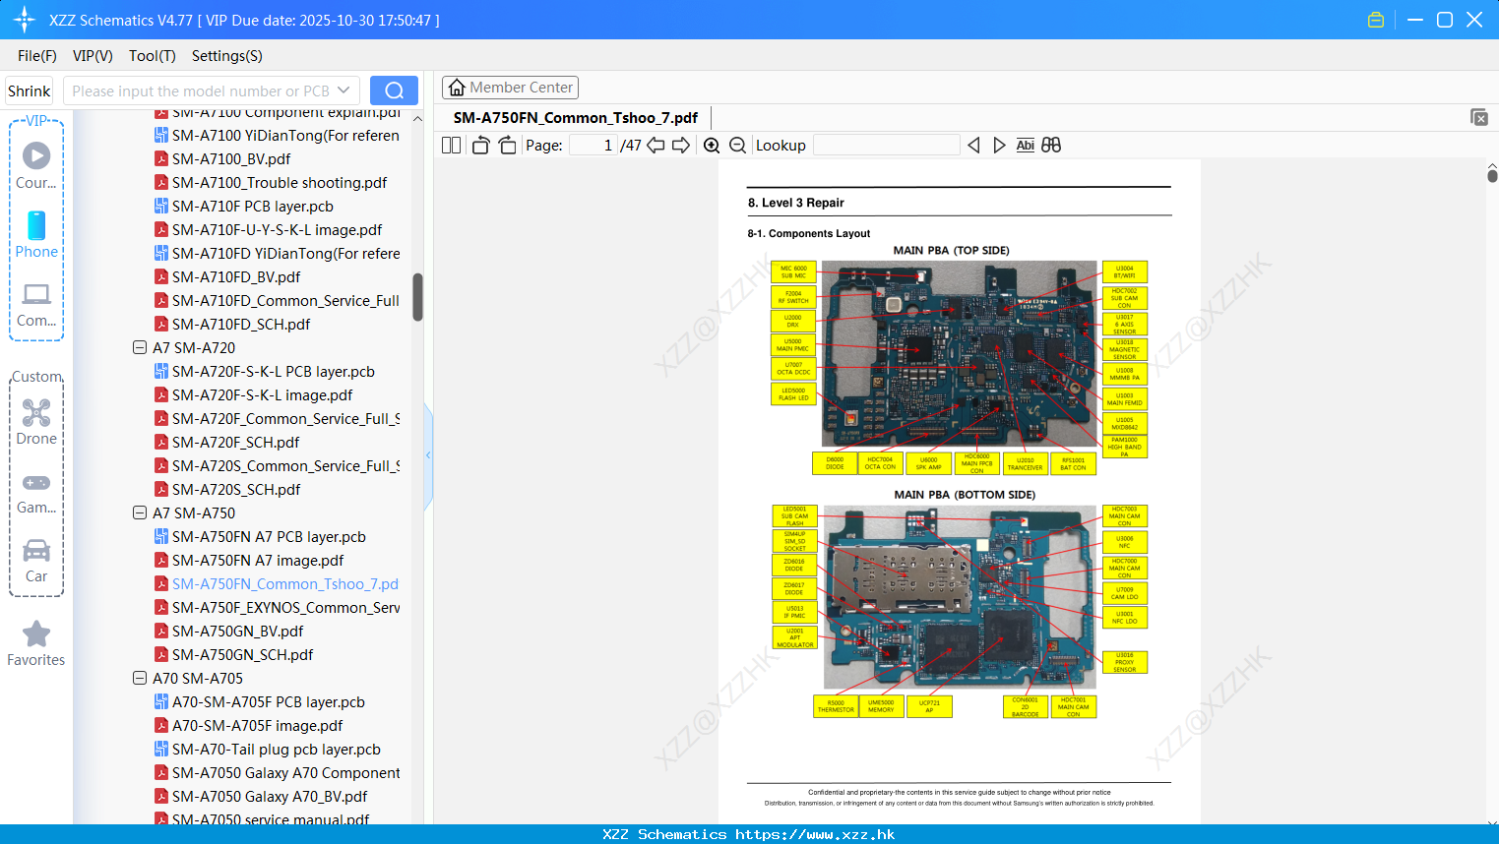Open SM-A720F_SCH.pdf
The width and height of the screenshot is (1499, 844).
236,442
